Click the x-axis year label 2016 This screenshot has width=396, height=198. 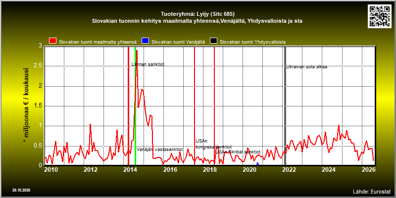170,169
